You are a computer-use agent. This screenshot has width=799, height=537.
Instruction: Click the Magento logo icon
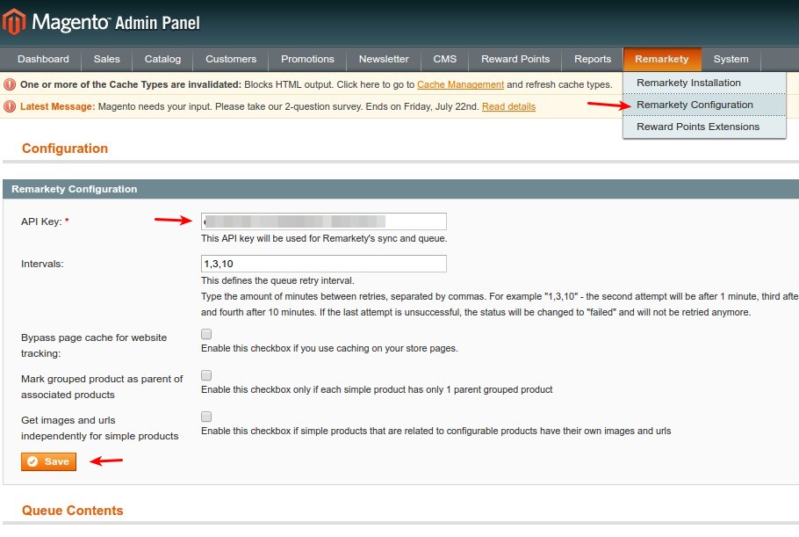click(x=14, y=21)
